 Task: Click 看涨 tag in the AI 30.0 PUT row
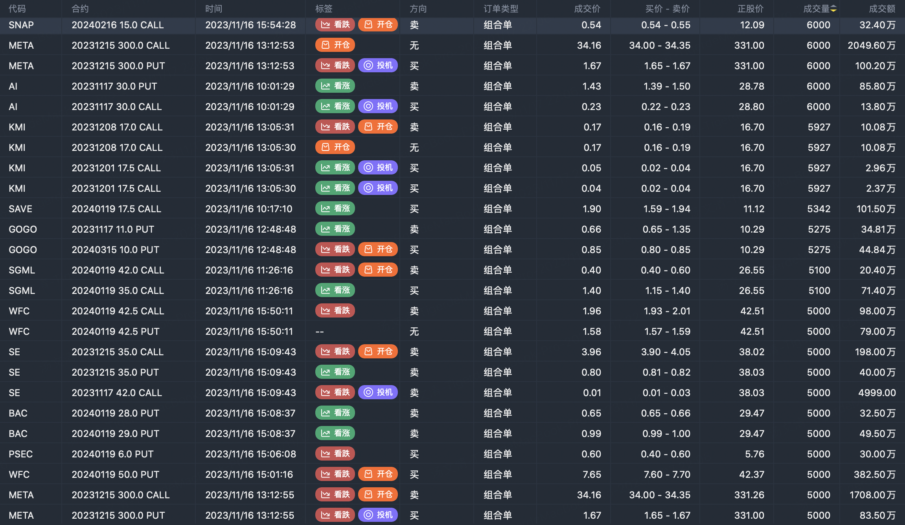(335, 86)
